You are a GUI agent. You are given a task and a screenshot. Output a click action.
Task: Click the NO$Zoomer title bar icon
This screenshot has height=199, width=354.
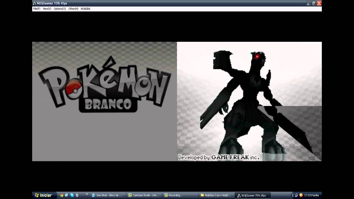(35, 3)
